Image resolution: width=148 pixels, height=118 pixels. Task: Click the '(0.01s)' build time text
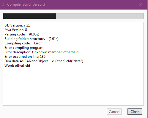(x=53, y=39)
